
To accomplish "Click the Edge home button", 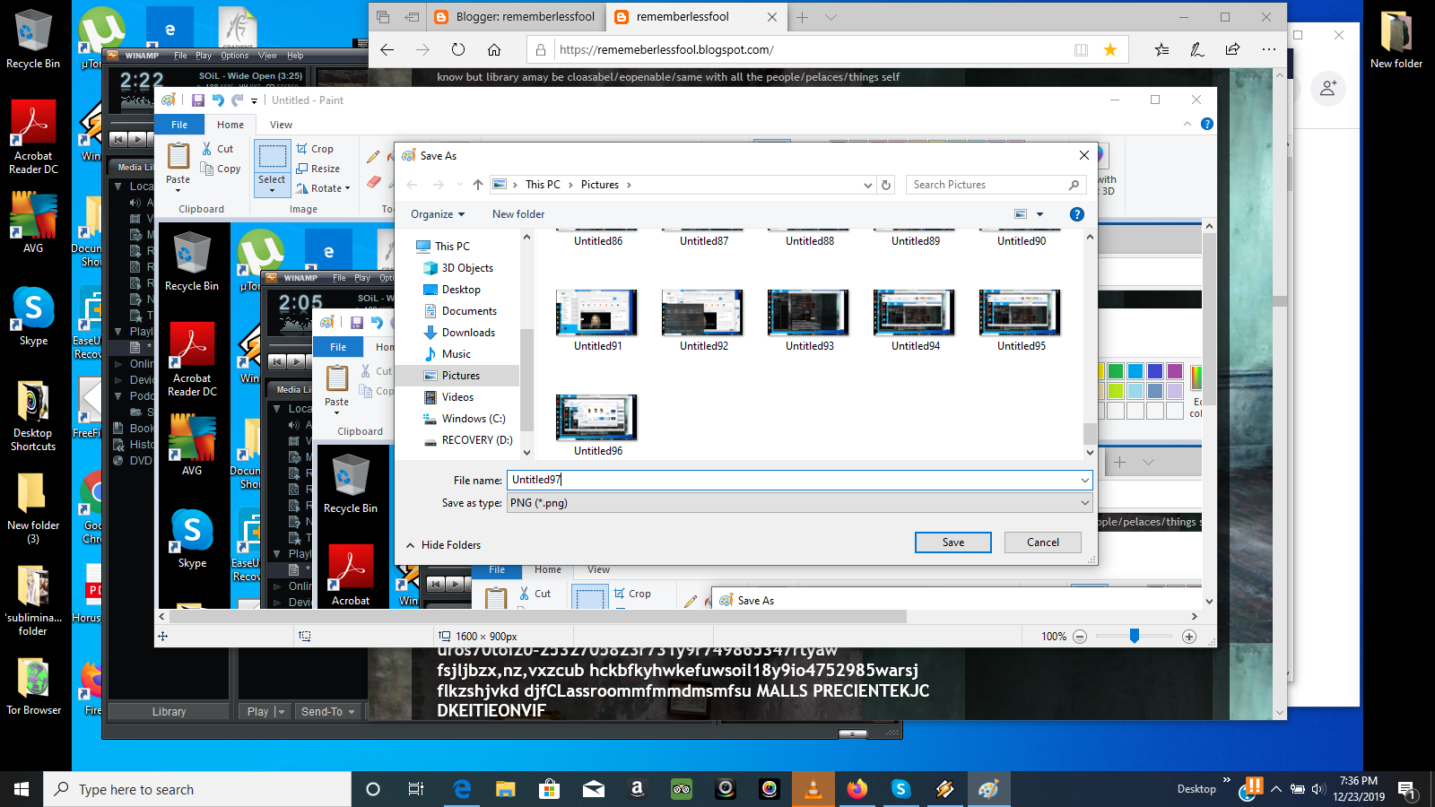I will tap(494, 50).
